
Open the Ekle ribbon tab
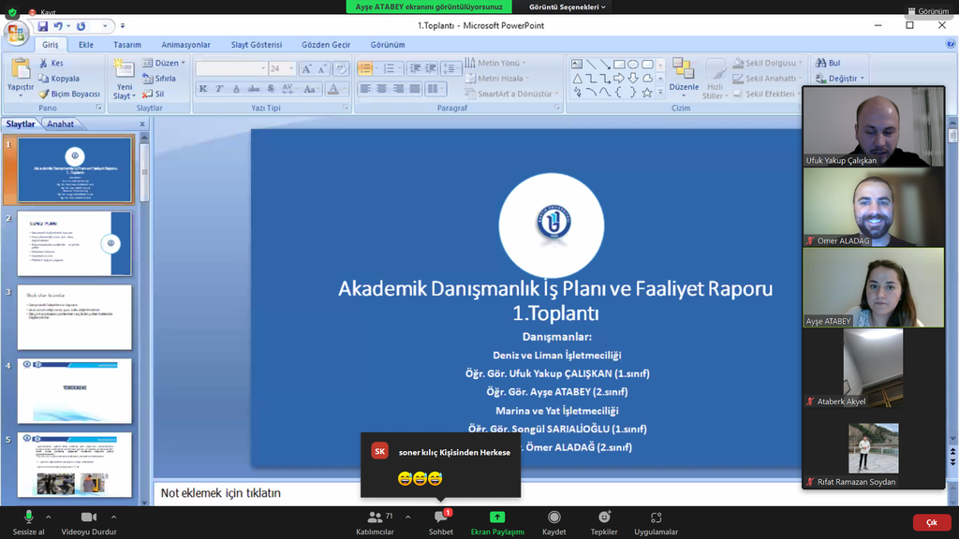(85, 45)
